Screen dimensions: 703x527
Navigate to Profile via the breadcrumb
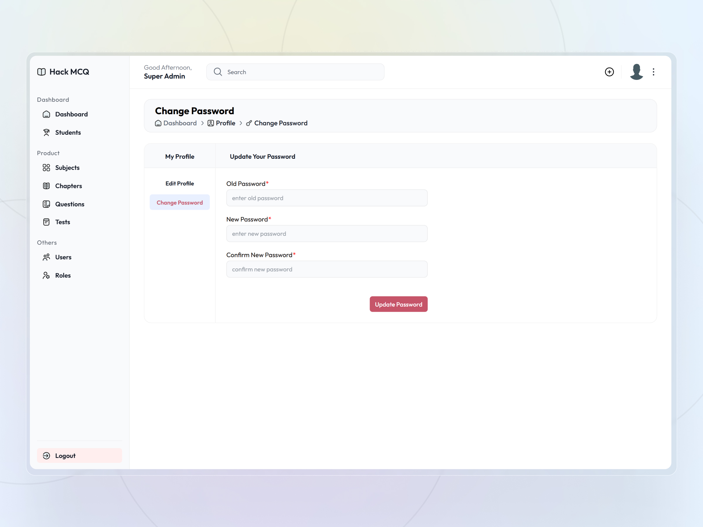[x=225, y=123]
